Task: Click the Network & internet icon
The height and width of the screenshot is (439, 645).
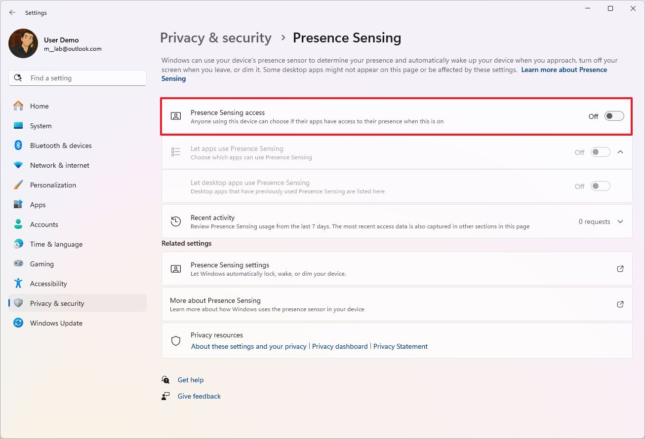Action: (x=18, y=165)
